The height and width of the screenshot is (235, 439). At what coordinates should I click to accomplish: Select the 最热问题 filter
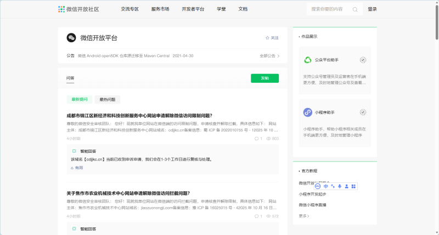pos(108,99)
